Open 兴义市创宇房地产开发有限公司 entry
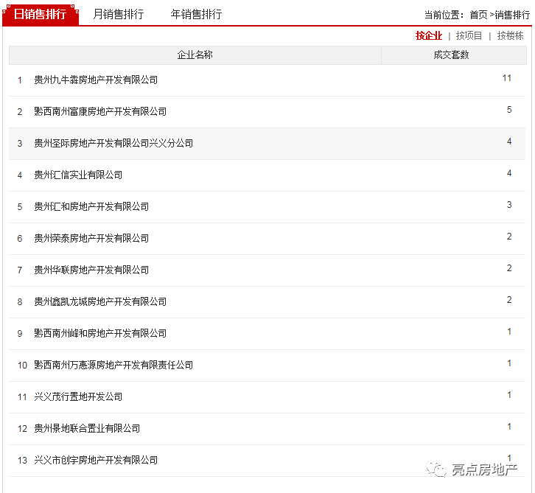This screenshot has height=493, width=535. (x=96, y=461)
